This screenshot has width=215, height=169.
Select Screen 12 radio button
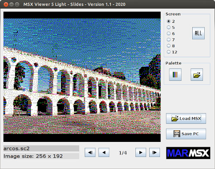(x=169, y=52)
